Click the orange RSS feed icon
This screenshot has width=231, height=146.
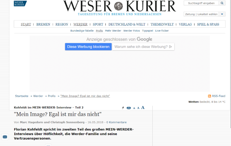[209, 96]
